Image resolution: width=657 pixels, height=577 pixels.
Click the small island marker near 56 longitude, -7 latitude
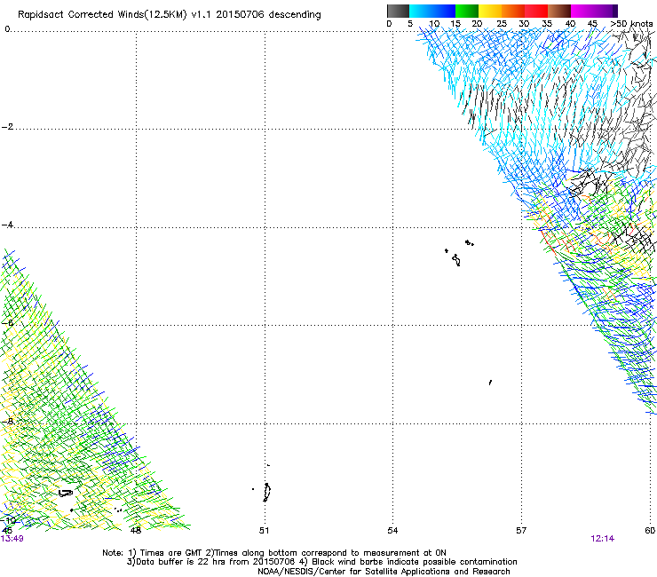click(490, 383)
